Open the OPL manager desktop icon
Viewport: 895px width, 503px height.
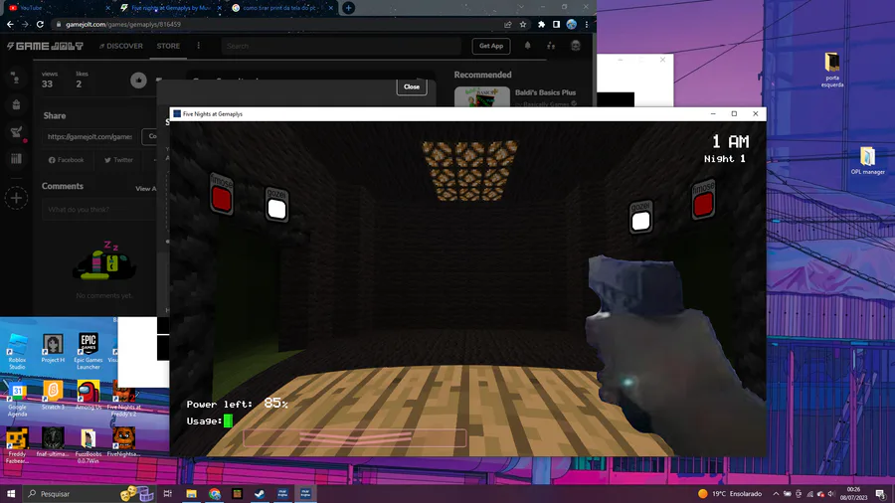[x=867, y=160]
